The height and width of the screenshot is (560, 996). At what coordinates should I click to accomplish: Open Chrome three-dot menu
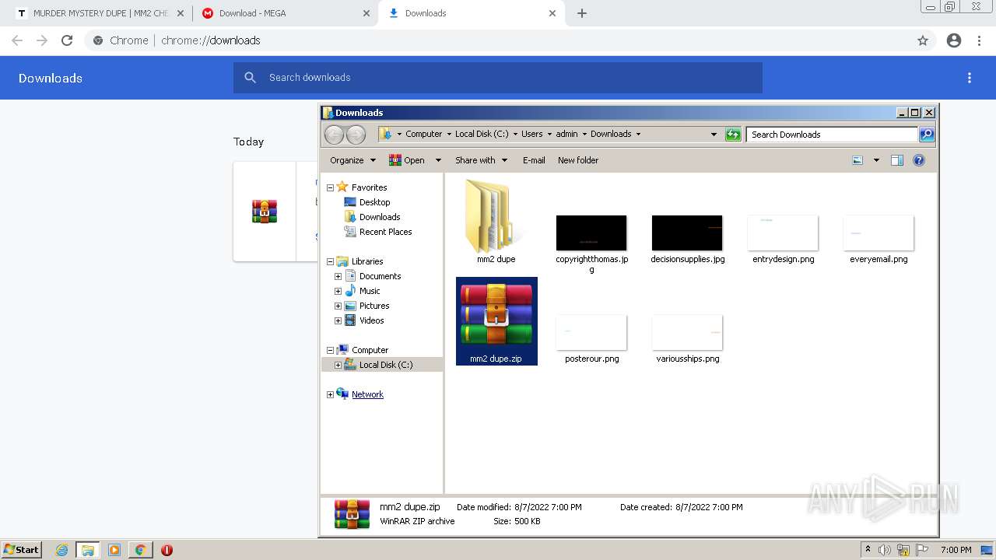(979, 40)
